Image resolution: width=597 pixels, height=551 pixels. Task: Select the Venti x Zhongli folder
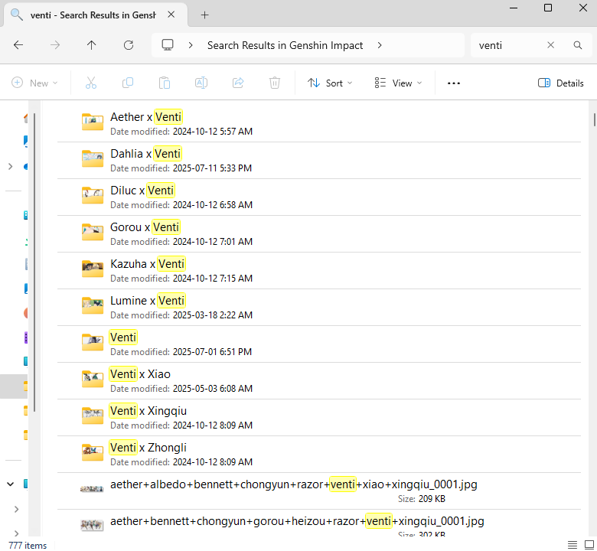[319, 455]
